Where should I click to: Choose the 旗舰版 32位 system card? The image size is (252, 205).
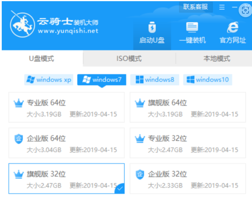point(67,179)
